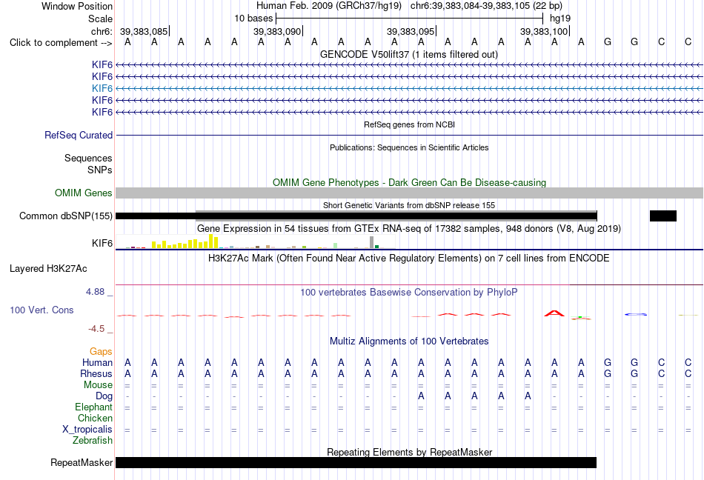The image size is (704, 480).
Task: Click the Mouse alignment row label
Action: click(98, 385)
